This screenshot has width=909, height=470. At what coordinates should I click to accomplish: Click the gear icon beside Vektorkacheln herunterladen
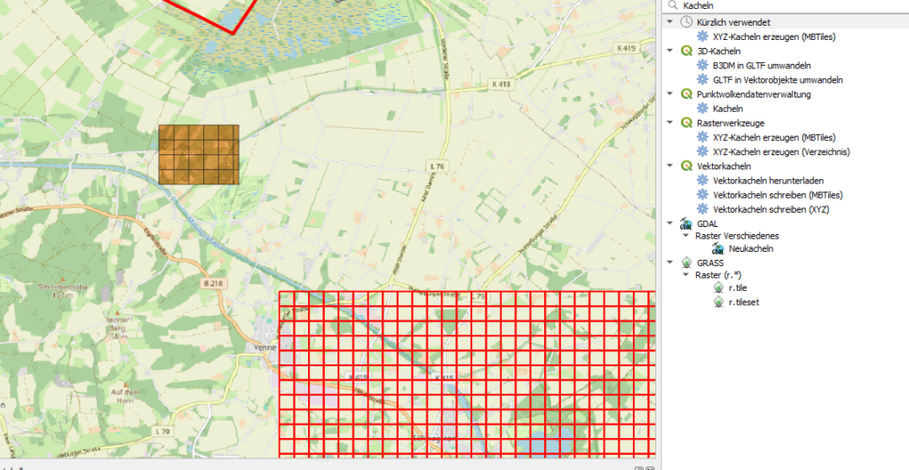(703, 180)
